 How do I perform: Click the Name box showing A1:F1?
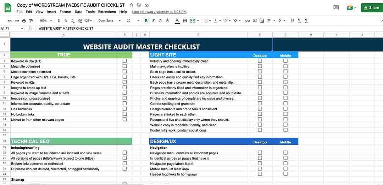pos(12,29)
